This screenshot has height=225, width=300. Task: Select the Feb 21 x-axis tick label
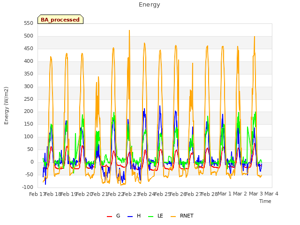pos(99,194)
